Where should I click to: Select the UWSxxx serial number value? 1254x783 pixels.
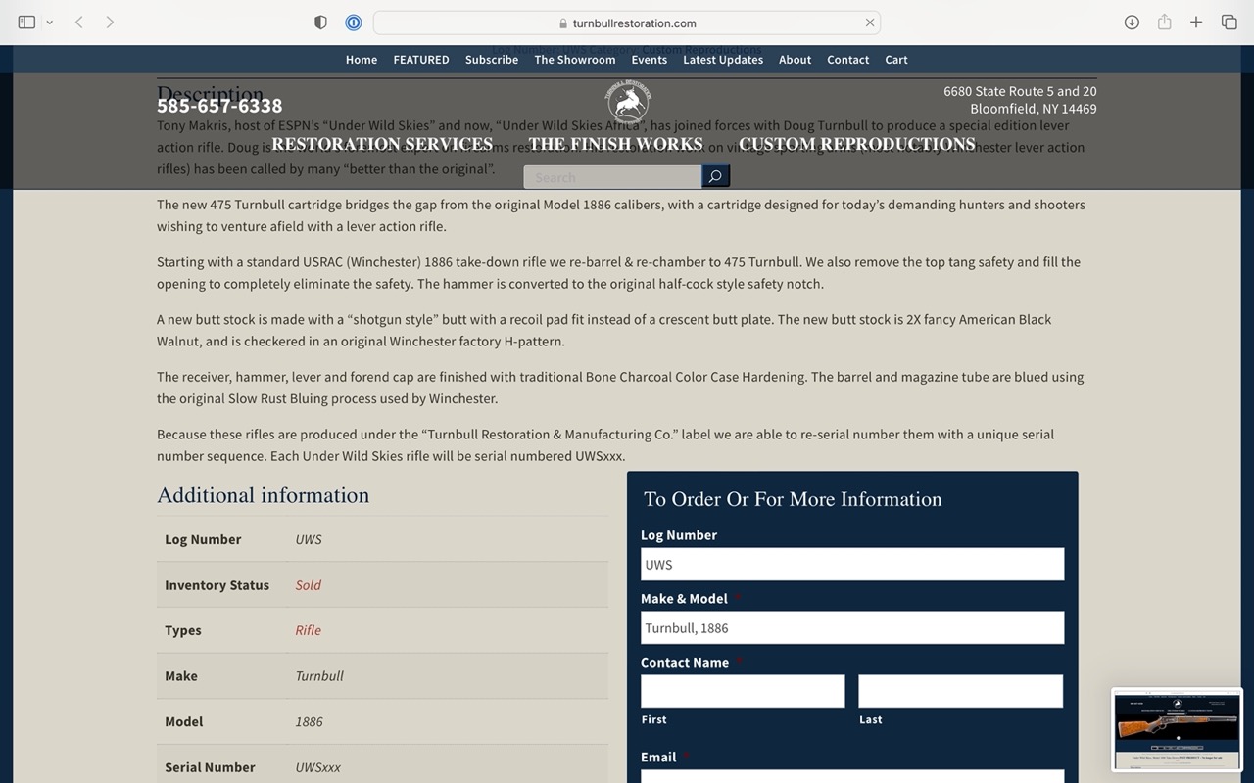[318, 767]
